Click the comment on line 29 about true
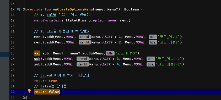 [62, 75]
